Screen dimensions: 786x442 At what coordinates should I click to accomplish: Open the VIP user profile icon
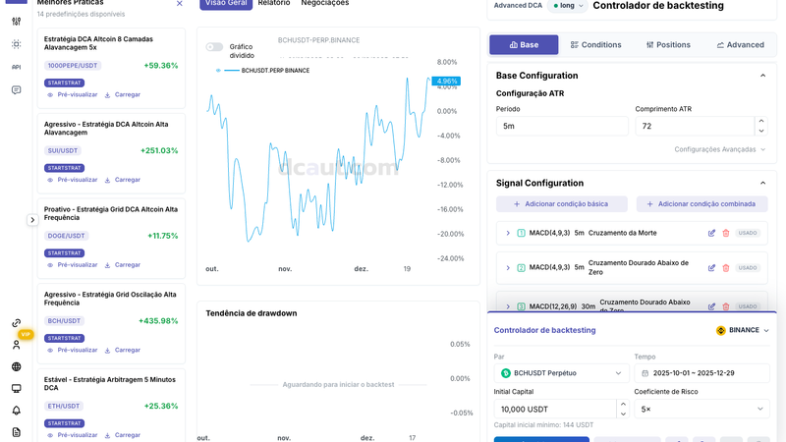click(x=16, y=345)
